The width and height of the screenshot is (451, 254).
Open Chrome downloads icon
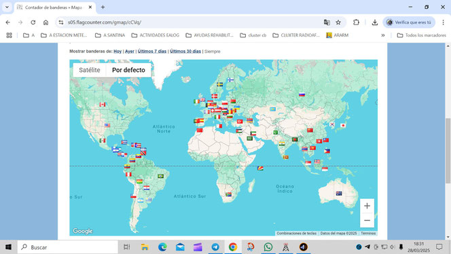point(374,22)
